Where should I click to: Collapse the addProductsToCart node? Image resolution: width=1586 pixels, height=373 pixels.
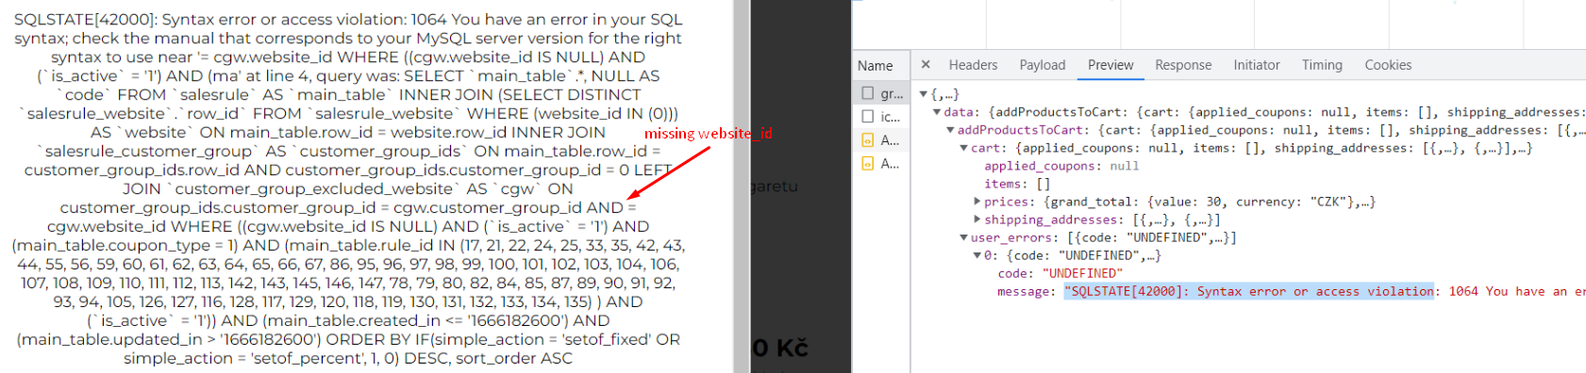pyautogui.click(x=950, y=130)
